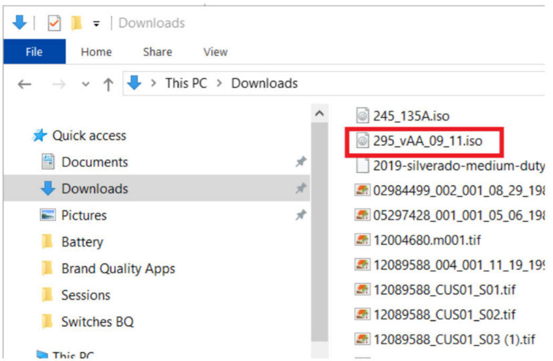Viewport: 553px width, 361px height.
Task: Unpin Documents using its pin icon
Action: coord(301,162)
